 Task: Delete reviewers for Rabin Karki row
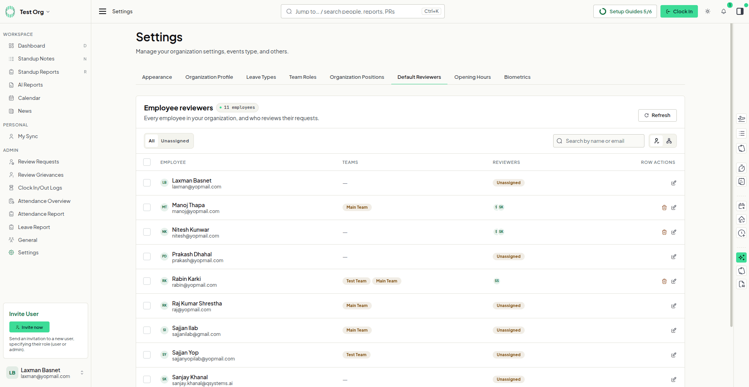(664, 281)
